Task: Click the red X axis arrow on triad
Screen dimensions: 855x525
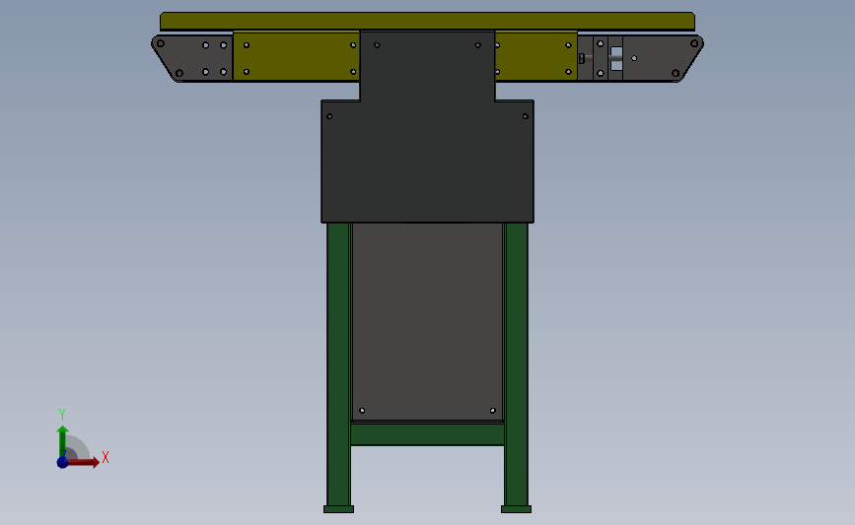Action: [x=83, y=462]
